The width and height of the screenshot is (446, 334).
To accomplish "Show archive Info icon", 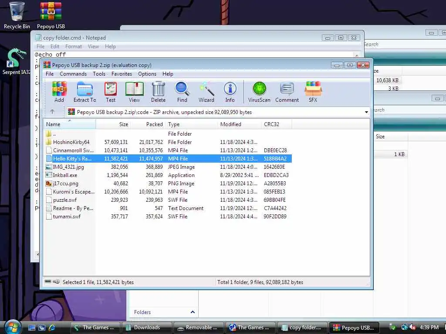I will tap(230, 92).
